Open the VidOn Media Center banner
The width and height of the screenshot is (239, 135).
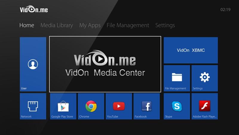point(105,64)
